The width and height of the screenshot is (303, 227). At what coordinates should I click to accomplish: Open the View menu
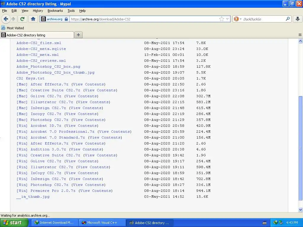click(25, 11)
